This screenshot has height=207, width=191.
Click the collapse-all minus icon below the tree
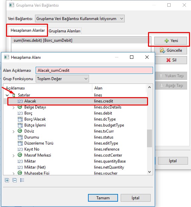point(14,180)
